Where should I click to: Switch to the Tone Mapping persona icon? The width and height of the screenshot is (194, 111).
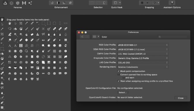coord(24,3)
